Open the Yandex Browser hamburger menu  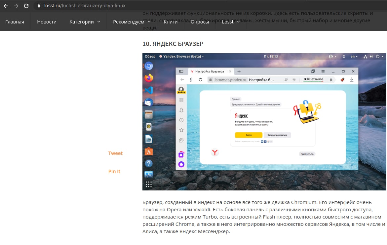click(323, 71)
